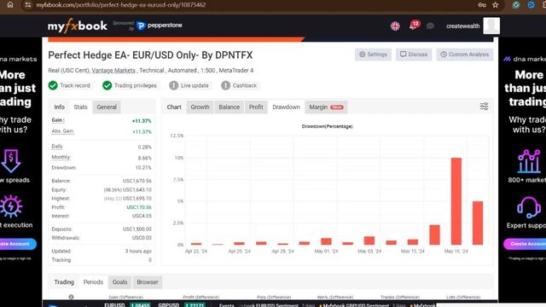Click Create Account in right ad

coord(526,244)
